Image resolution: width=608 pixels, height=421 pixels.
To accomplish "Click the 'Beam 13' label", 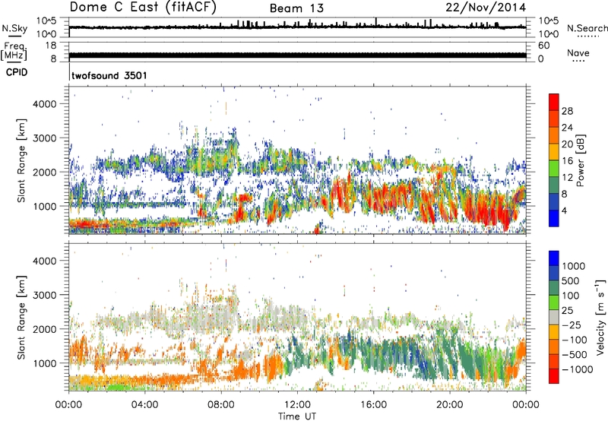I will (296, 8).
